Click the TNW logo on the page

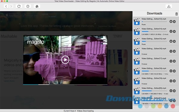[118, 36]
